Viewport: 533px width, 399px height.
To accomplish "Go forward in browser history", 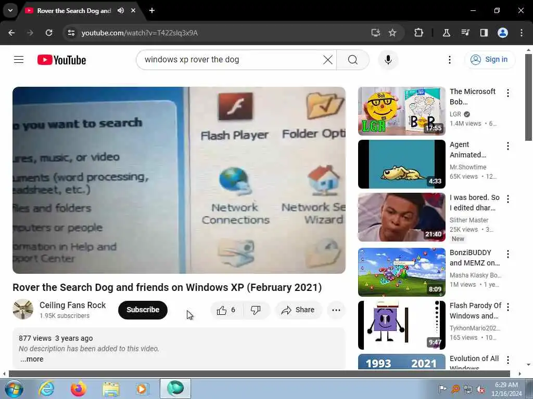I will pyautogui.click(x=30, y=33).
